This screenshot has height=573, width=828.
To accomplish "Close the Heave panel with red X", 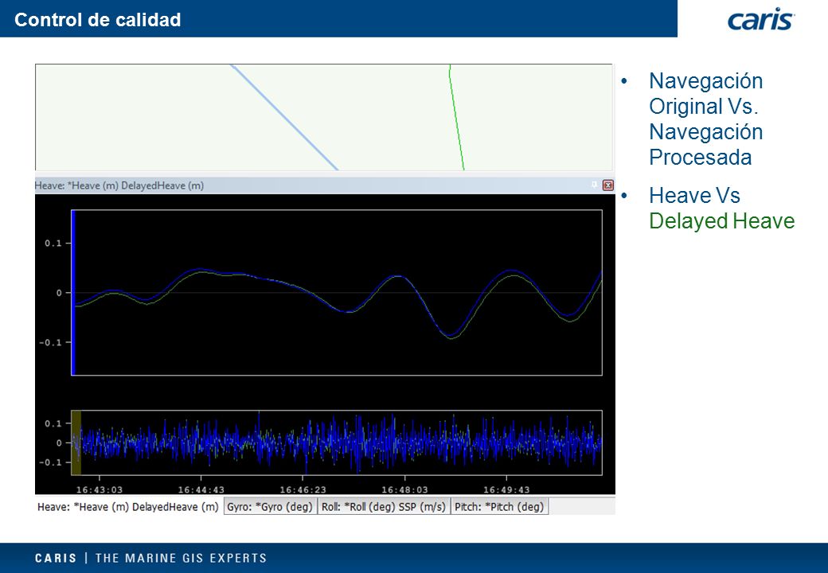I will [607, 185].
